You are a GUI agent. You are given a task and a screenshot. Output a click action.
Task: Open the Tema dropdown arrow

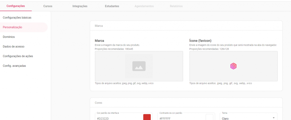[x=273, y=118]
